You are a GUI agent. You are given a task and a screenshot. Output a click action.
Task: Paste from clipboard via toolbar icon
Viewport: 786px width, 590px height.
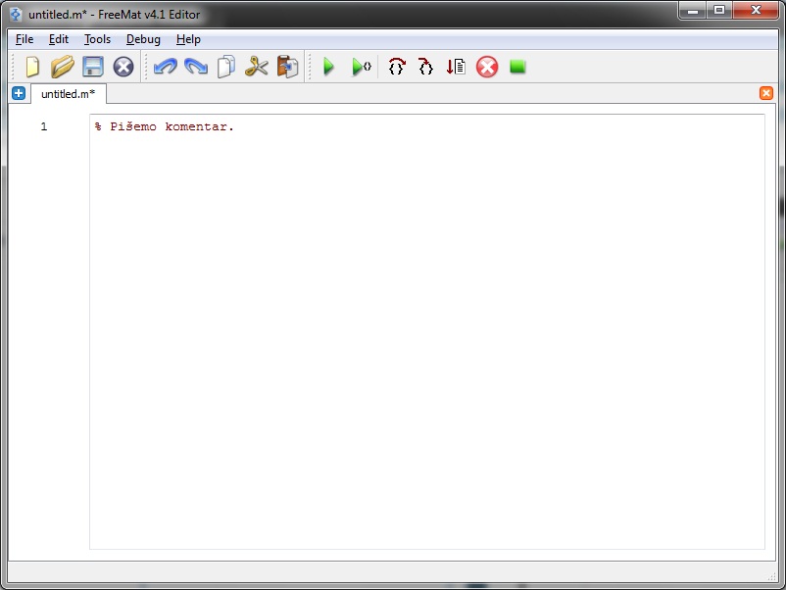(287, 67)
